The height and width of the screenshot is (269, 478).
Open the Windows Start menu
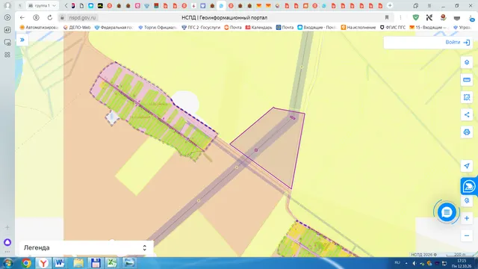point(8,263)
